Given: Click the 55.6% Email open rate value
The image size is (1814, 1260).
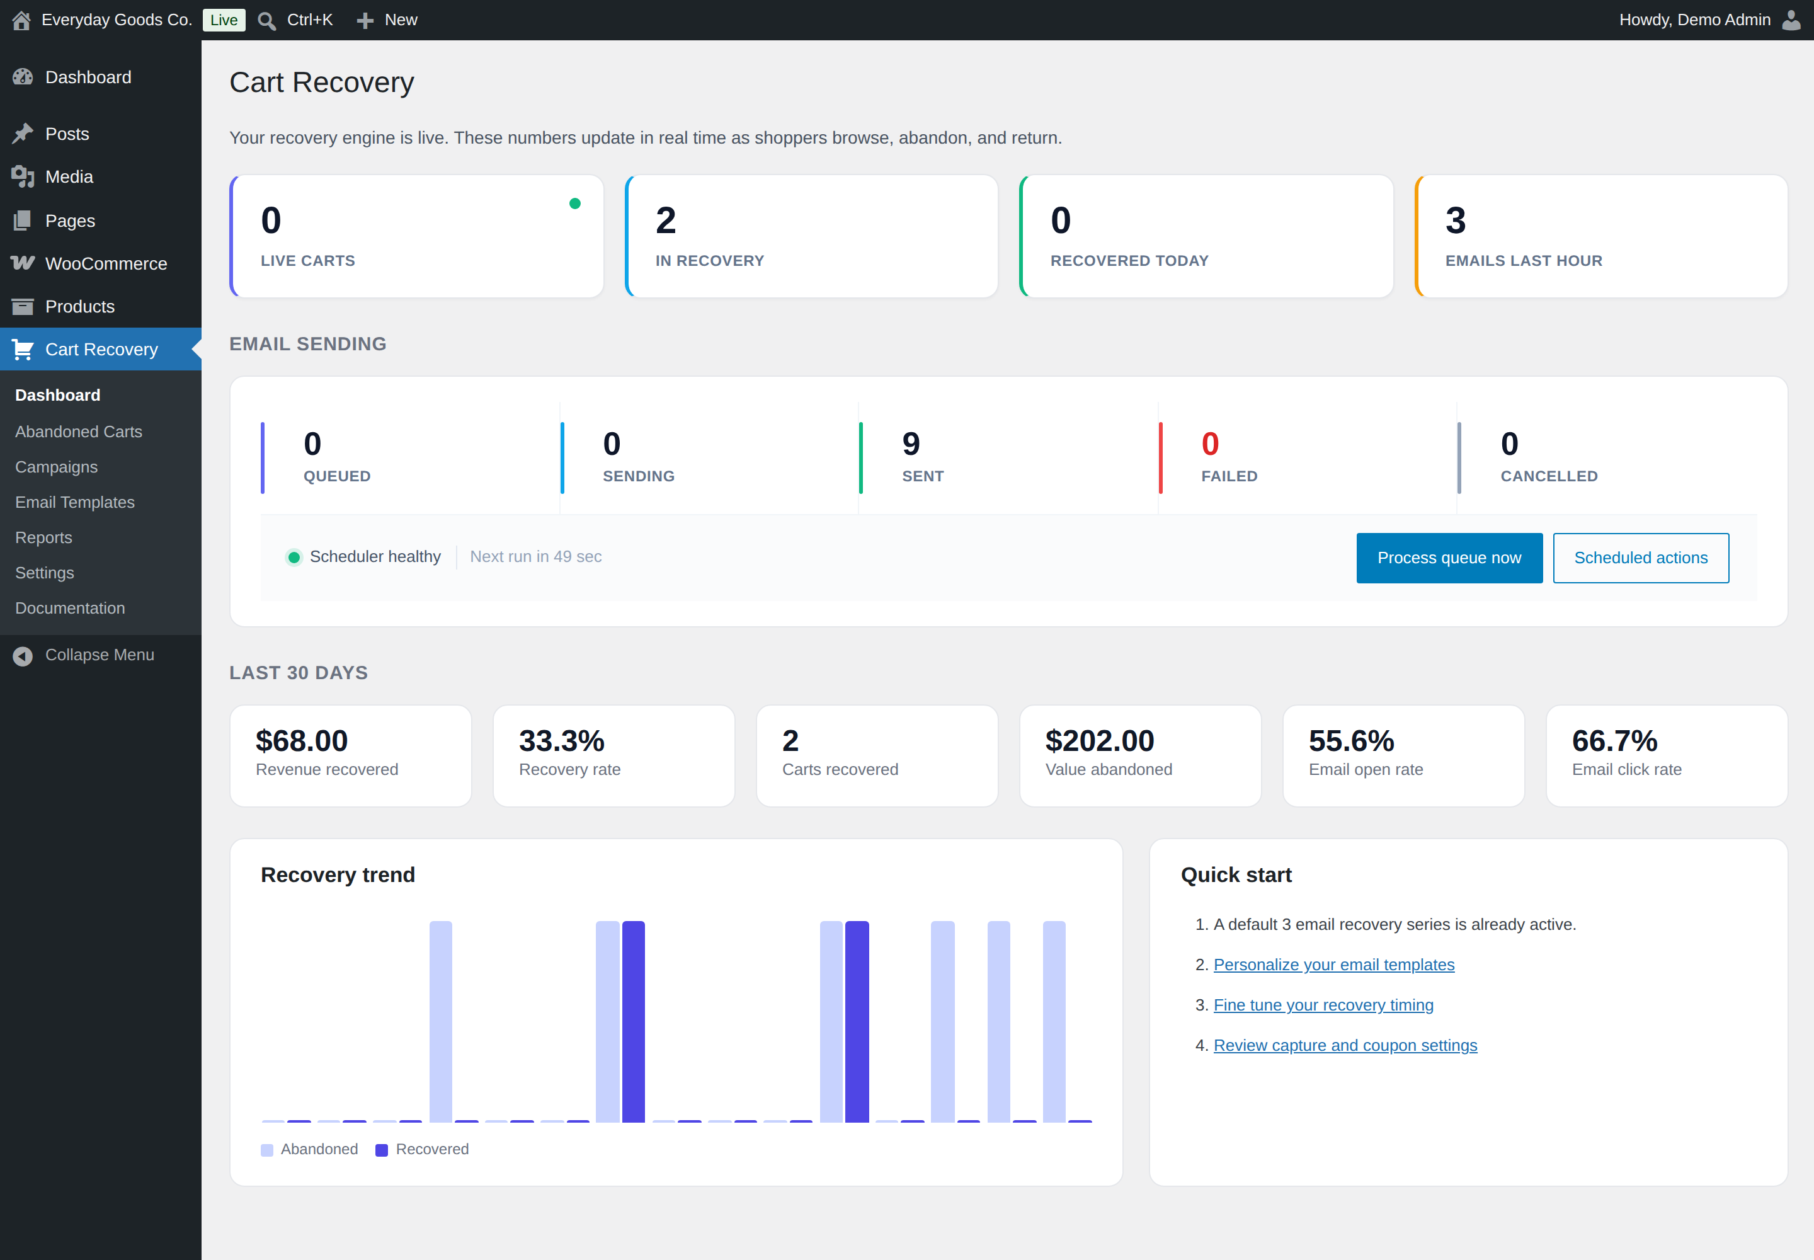Looking at the screenshot, I should click(1352, 740).
